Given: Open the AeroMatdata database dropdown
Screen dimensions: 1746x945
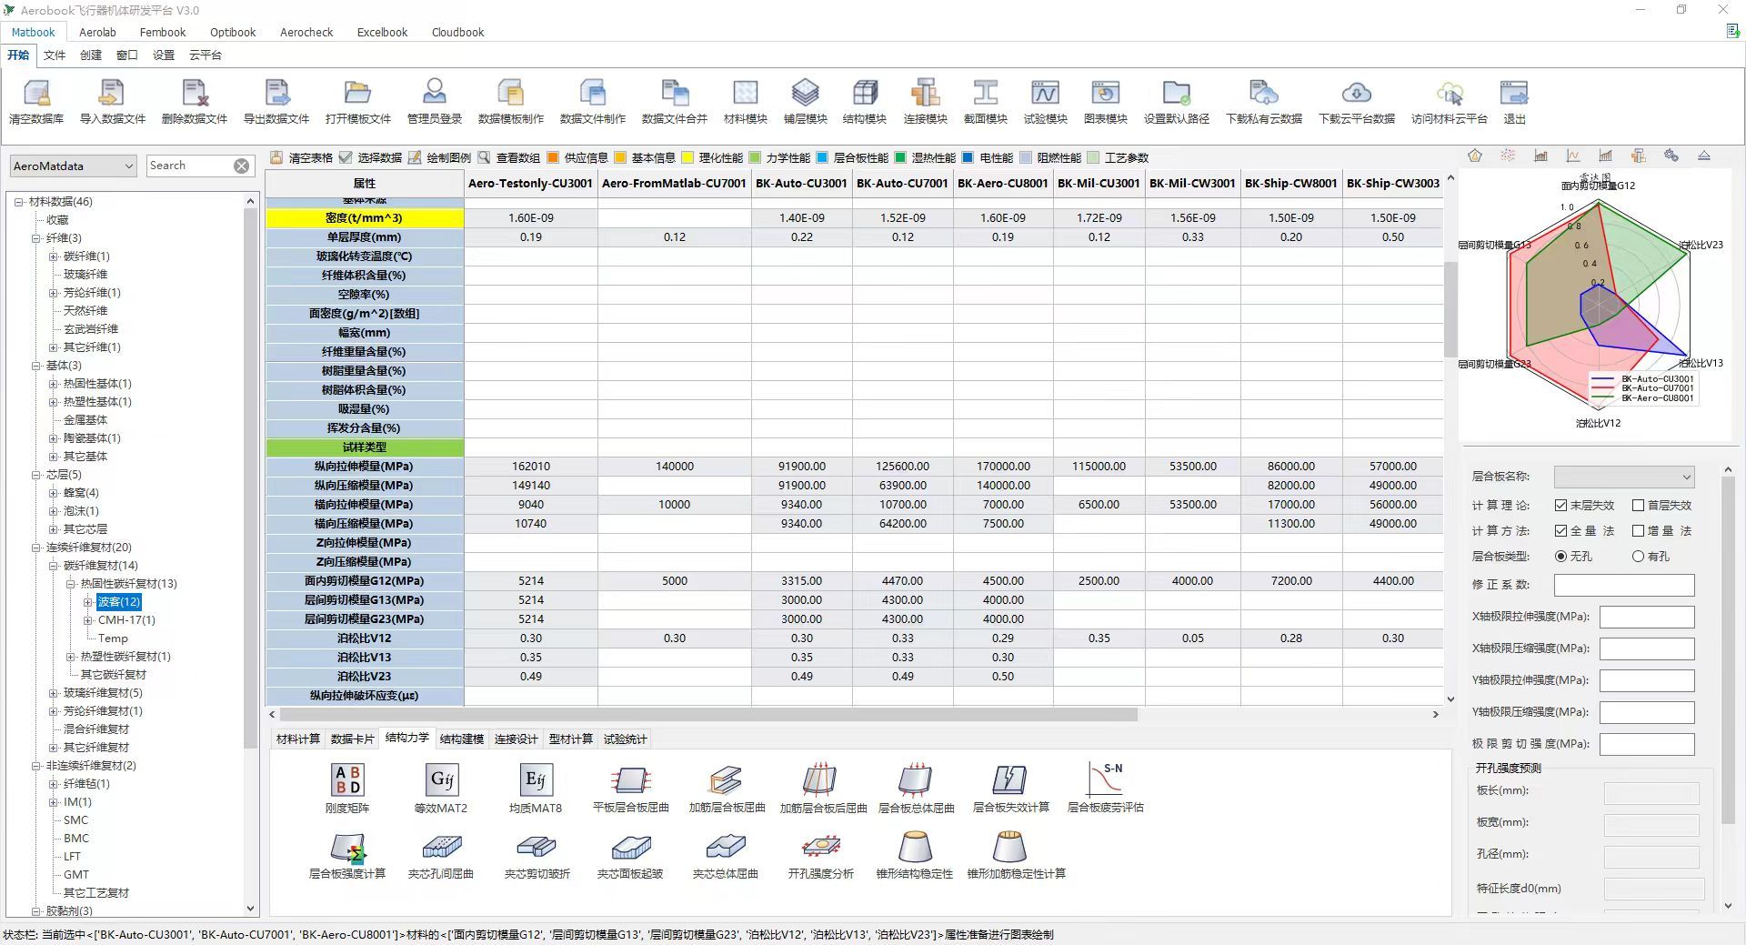Looking at the screenshot, I should point(74,166).
